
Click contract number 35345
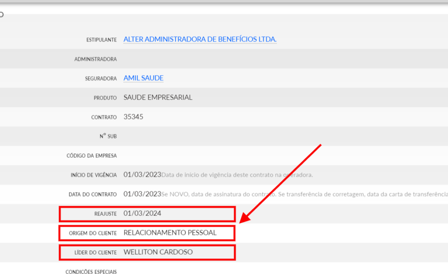coord(133,117)
